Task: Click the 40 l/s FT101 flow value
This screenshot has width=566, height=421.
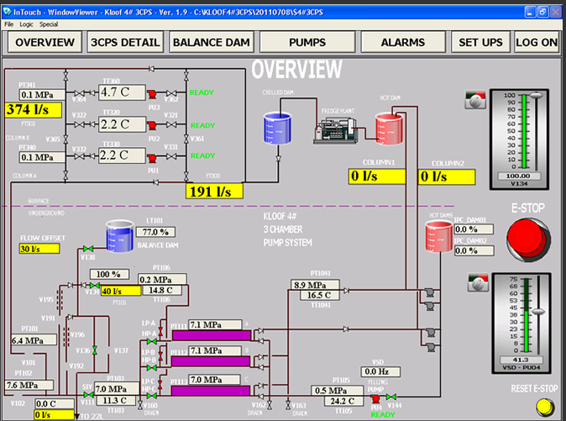Action: [x=121, y=291]
